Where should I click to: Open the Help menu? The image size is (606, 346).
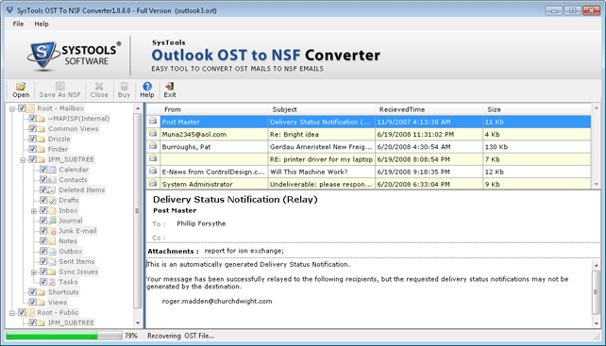[42, 24]
